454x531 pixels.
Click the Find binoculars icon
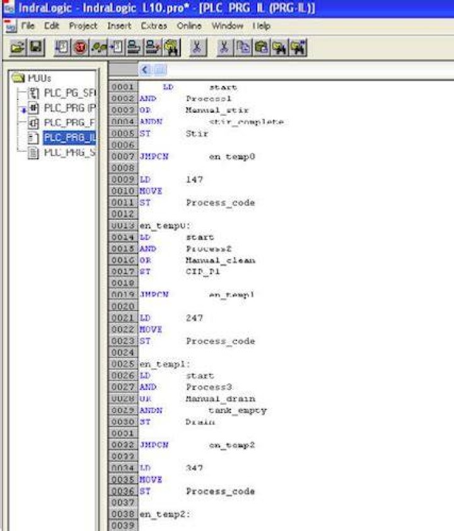280,47
